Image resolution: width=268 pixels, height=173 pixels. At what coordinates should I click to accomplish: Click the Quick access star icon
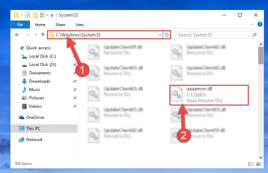tap(22, 48)
